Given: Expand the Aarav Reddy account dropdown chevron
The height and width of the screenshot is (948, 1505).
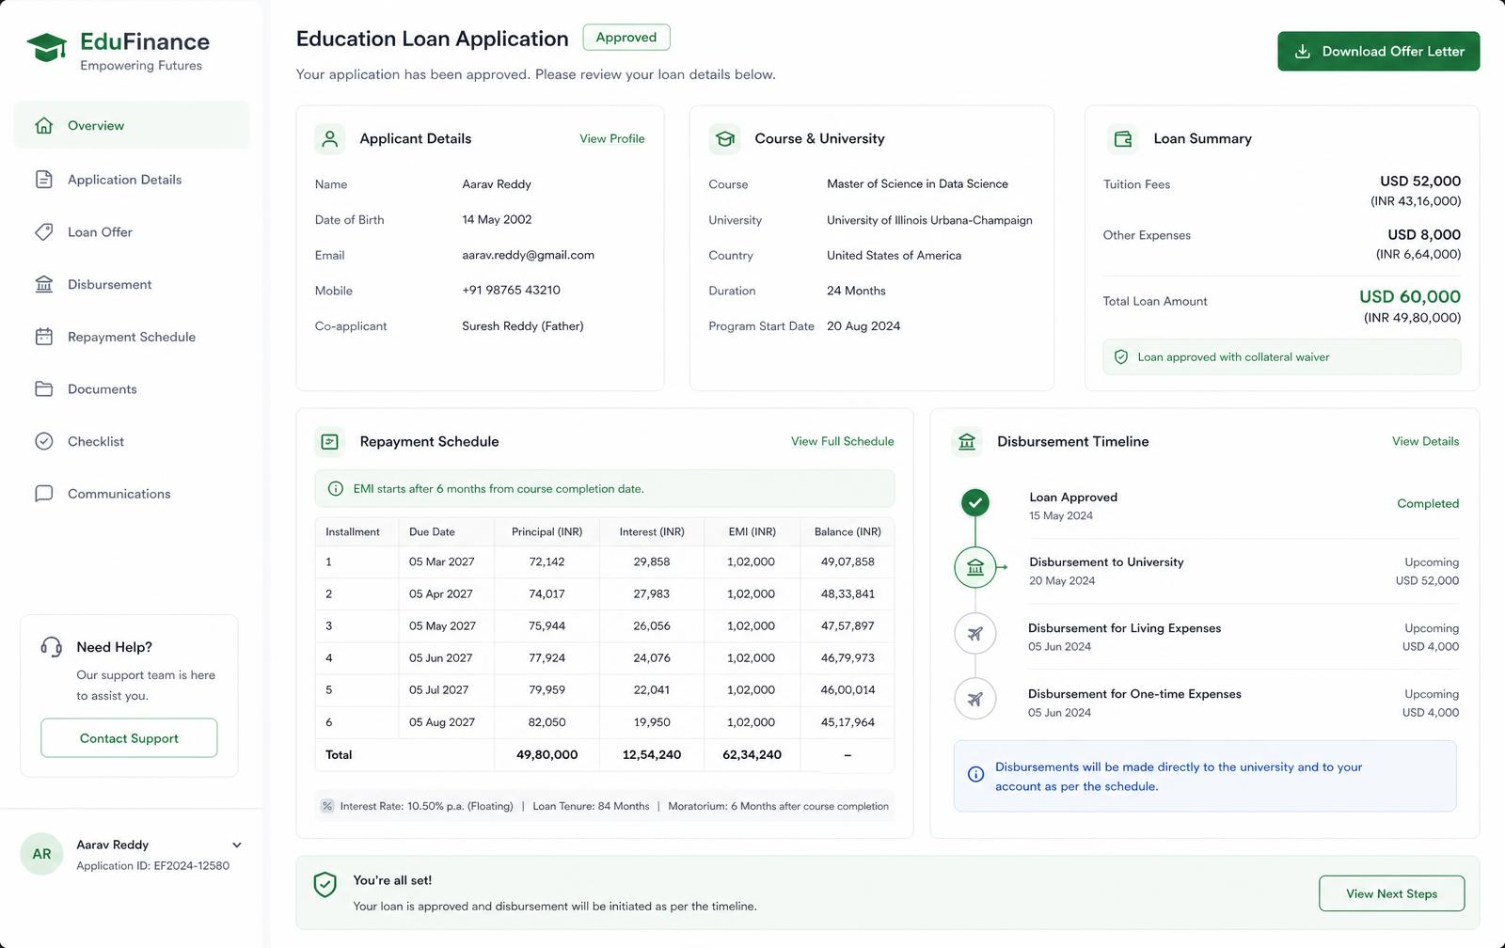Looking at the screenshot, I should coord(237,845).
